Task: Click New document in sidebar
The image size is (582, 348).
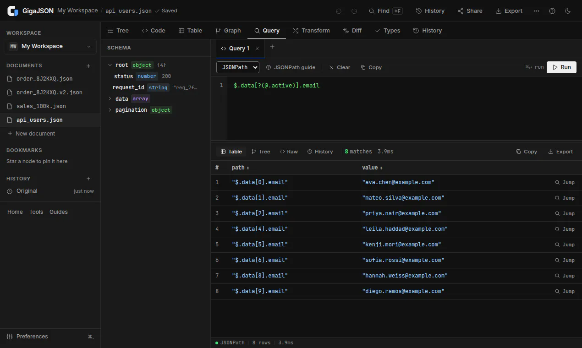Action: pyautogui.click(x=50, y=134)
